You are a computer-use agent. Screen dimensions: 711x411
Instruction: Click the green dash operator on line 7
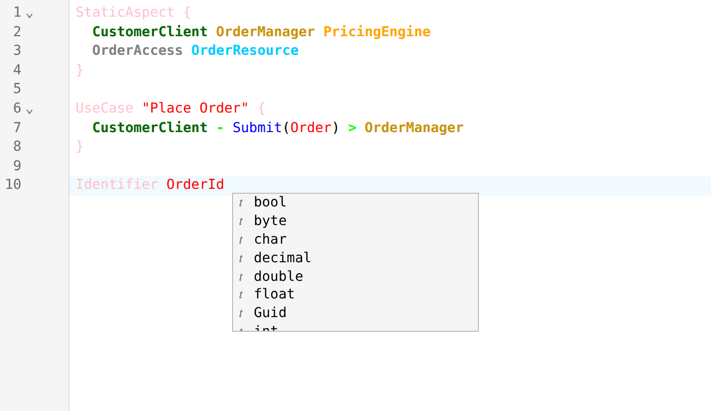point(220,128)
